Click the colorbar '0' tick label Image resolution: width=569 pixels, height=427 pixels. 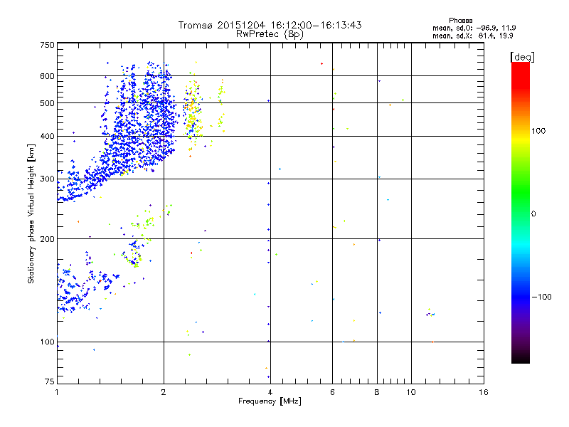533,214
